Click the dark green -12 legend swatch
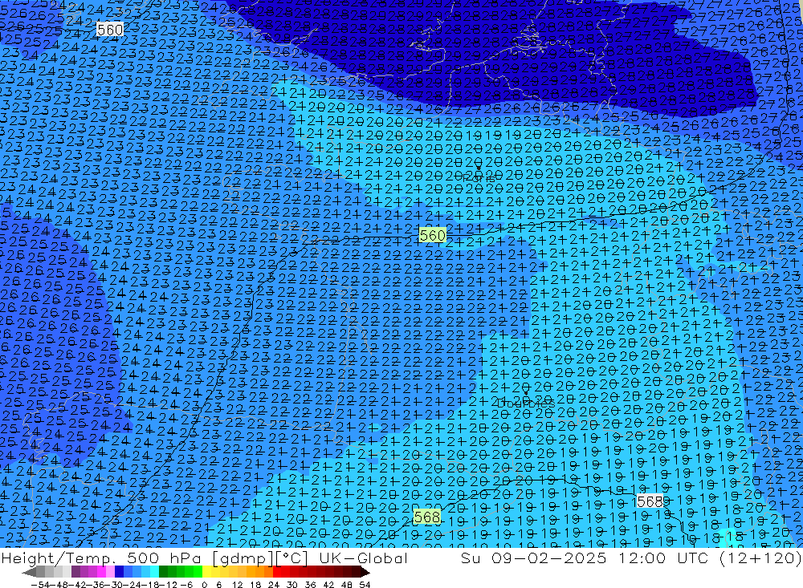 [x=163, y=573]
